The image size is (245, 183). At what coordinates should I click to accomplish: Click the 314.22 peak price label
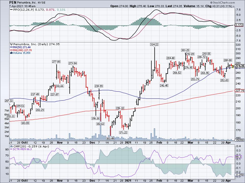coord(154,44)
